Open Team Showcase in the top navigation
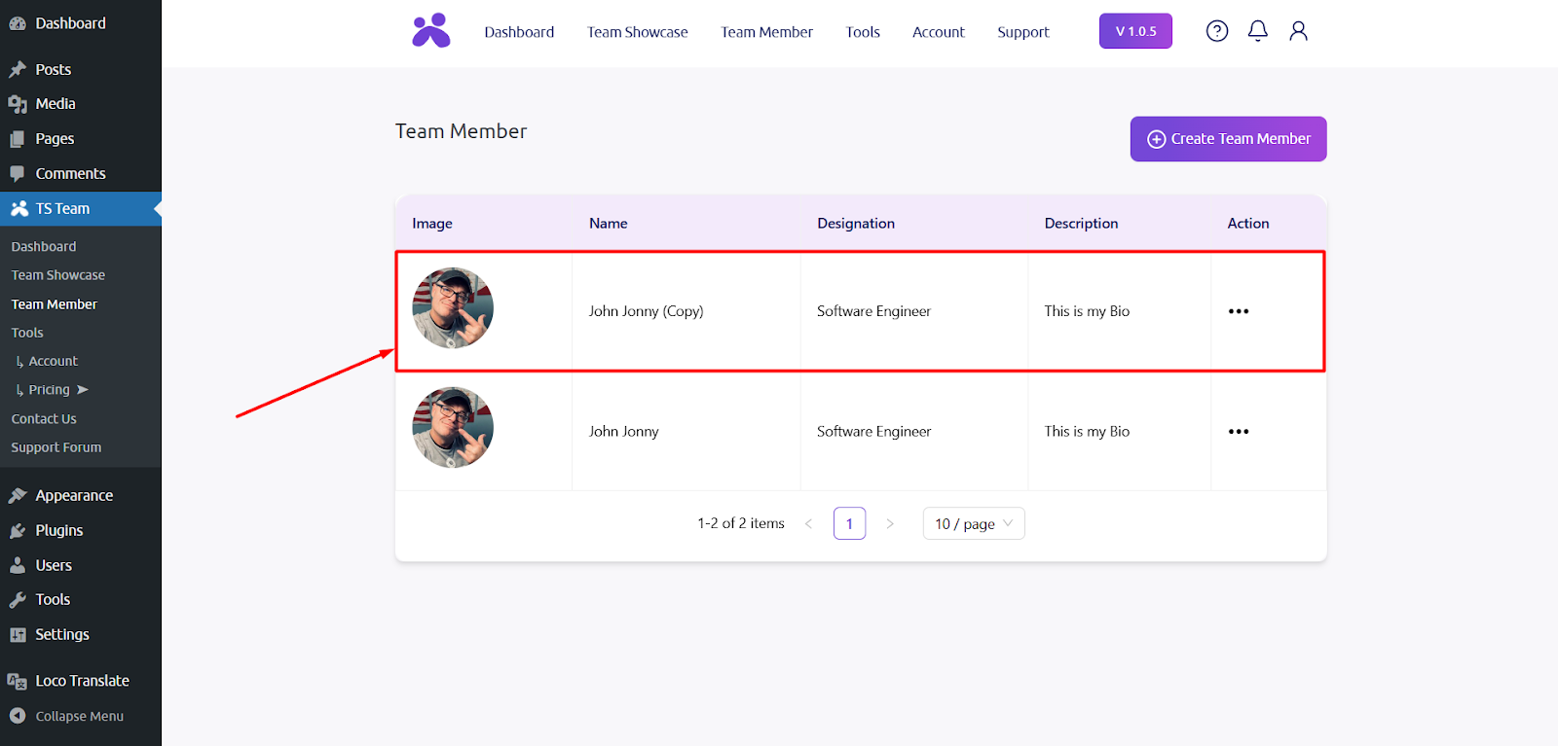 [637, 32]
